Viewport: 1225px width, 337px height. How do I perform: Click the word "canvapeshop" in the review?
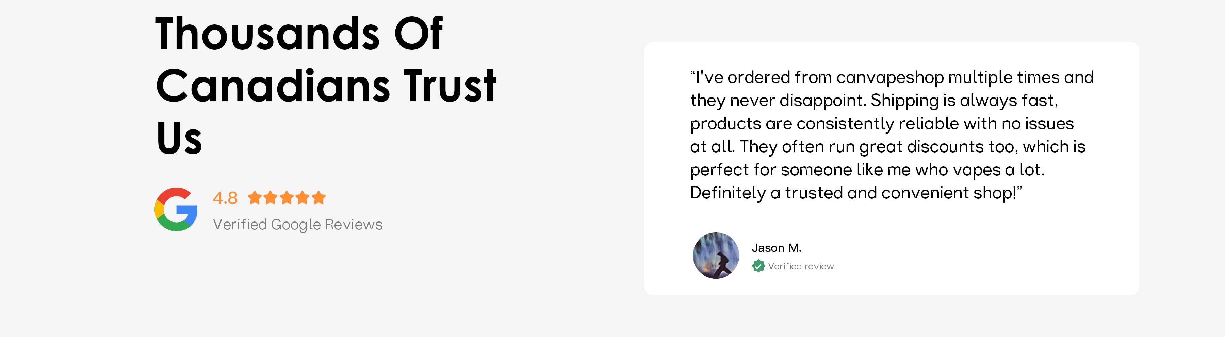(890, 77)
